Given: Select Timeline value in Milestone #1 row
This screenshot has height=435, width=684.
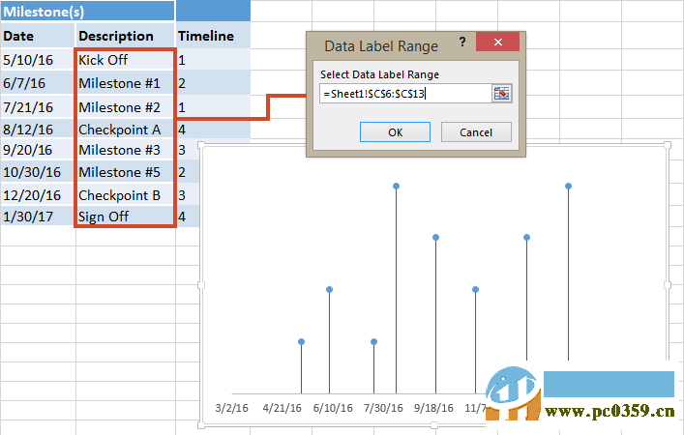Looking at the screenshot, I should point(213,83).
